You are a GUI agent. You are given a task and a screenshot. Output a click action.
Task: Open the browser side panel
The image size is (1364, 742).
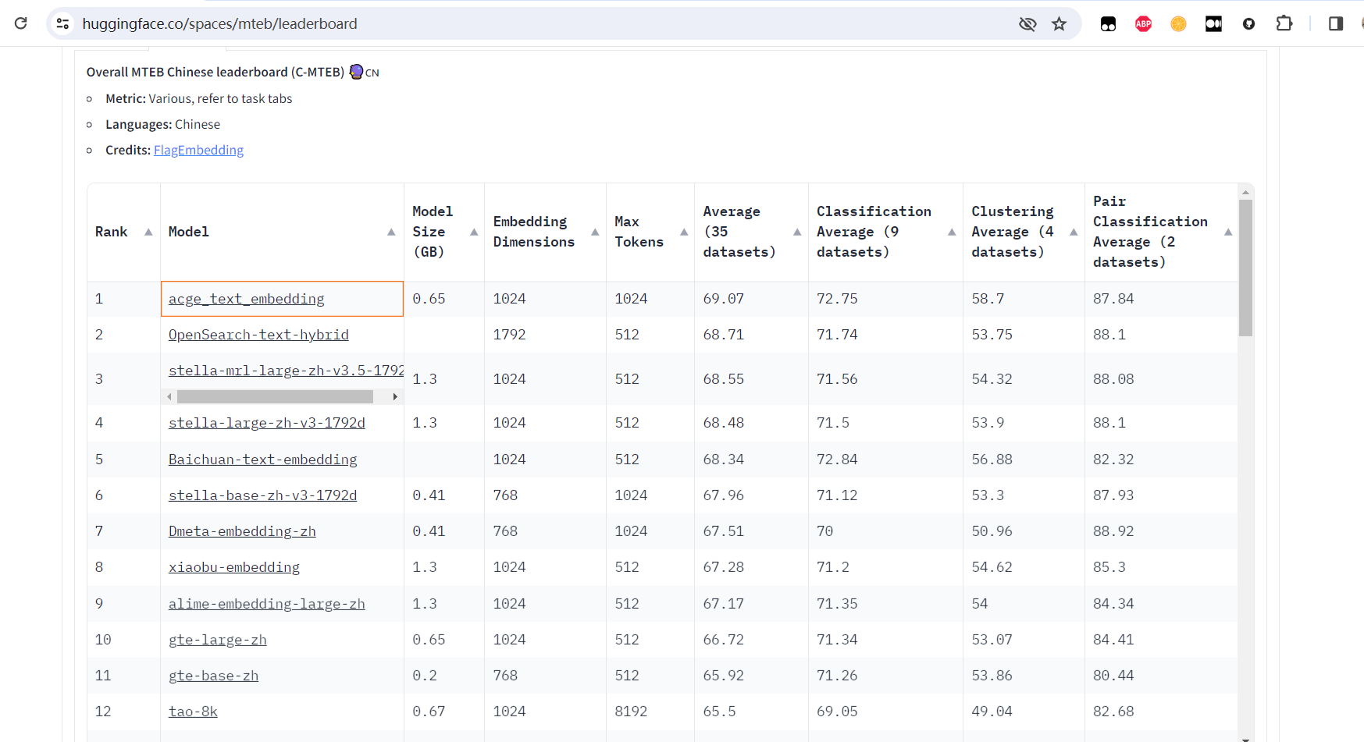pos(1335,24)
